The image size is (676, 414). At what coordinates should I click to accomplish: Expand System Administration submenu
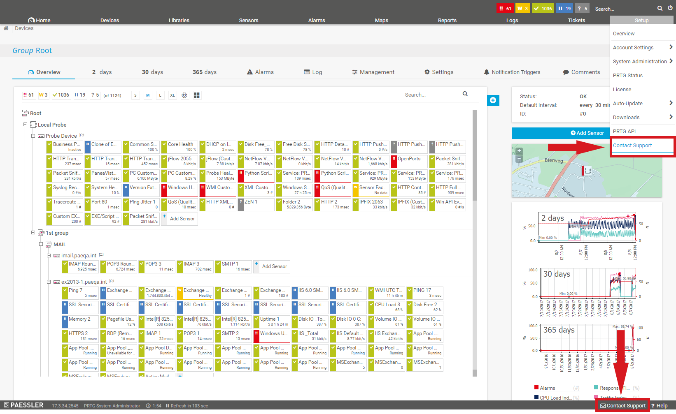click(x=671, y=61)
